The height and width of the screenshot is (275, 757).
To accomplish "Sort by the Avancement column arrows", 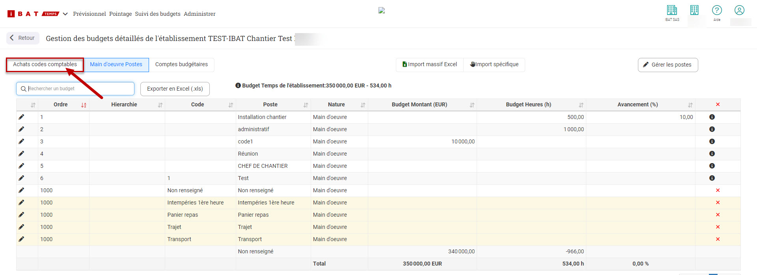I will click(x=690, y=105).
